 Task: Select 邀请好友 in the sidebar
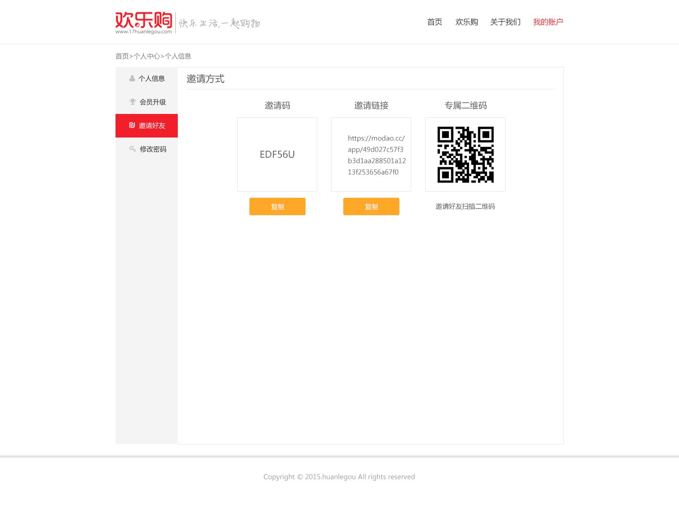[x=147, y=126]
